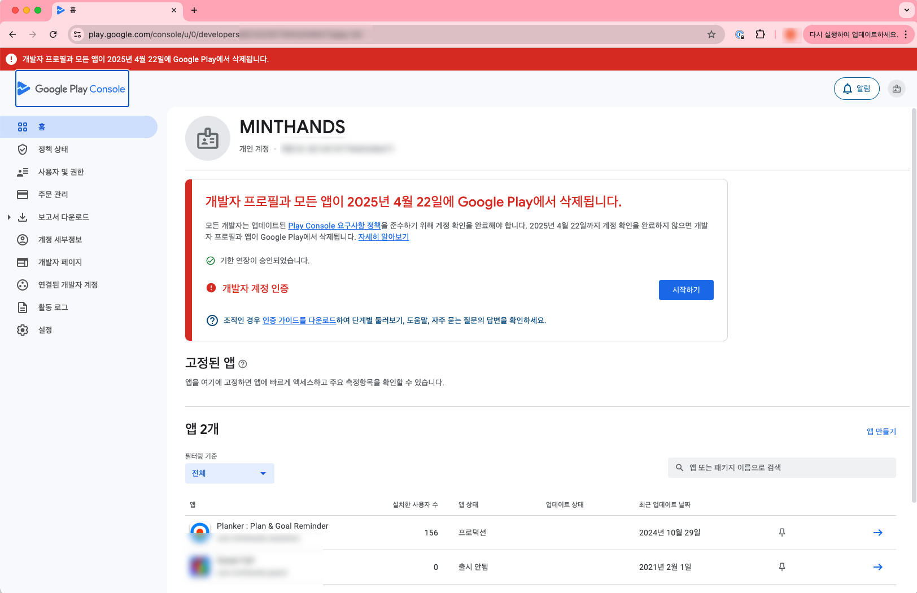Image resolution: width=917 pixels, height=593 pixels.
Task: Click the 프로덕션 status cell
Action: point(472,533)
